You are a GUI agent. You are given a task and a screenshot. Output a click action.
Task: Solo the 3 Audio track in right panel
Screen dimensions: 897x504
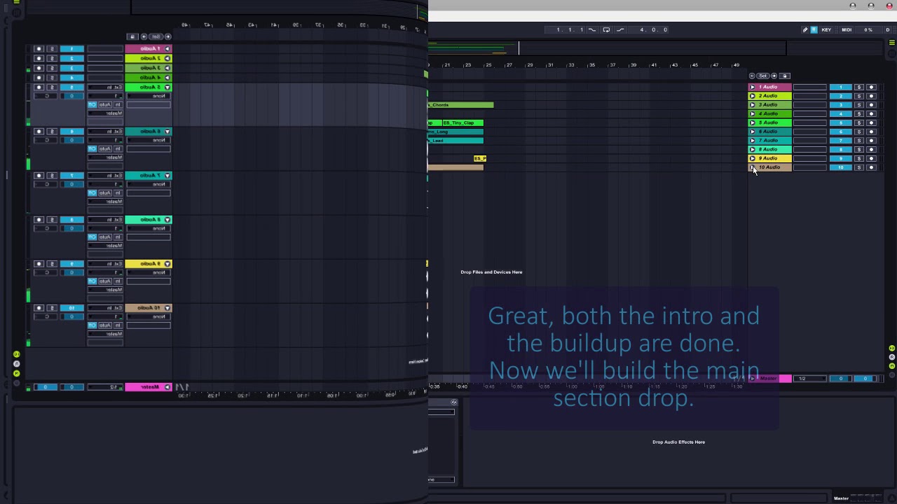pyautogui.click(x=858, y=105)
